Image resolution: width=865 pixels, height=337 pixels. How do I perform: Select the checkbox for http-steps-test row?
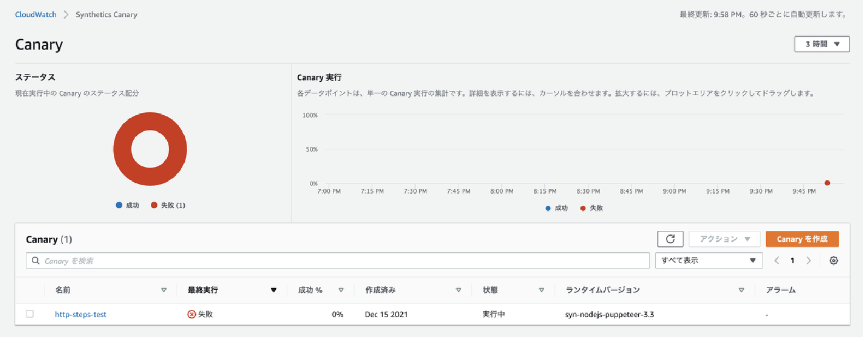[29, 314]
